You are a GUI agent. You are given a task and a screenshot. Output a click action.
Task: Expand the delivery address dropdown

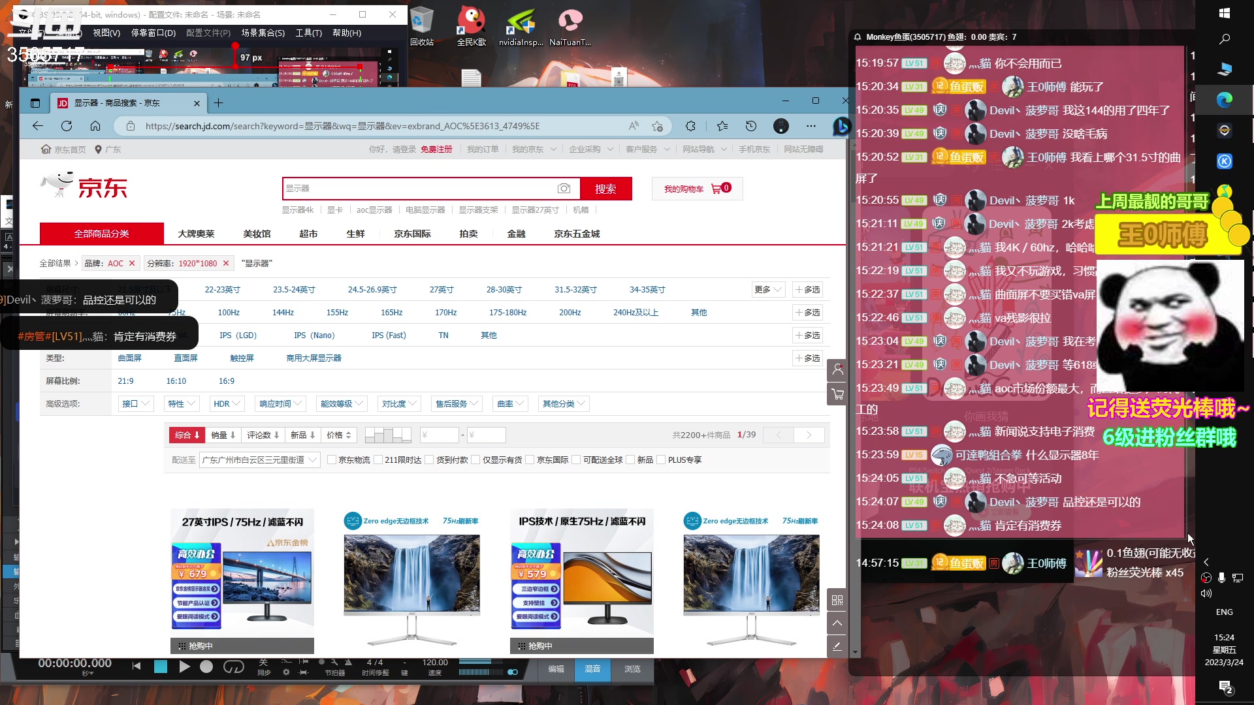pos(260,460)
